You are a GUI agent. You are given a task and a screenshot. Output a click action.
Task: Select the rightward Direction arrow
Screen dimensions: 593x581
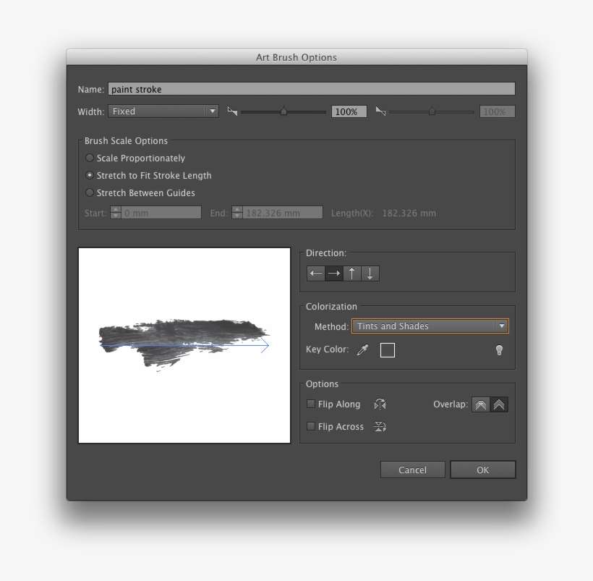[333, 273]
